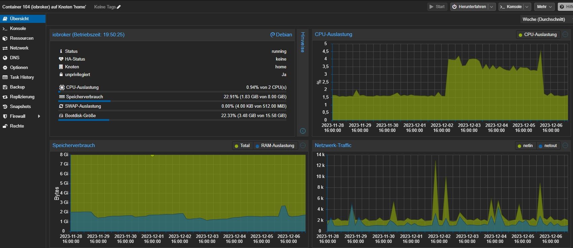
Task: Click the 'running' status value
Action: tap(279, 51)
